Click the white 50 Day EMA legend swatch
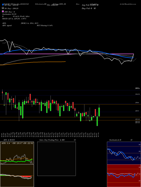This screenshot has width=141, height=187. pos(3,8)
